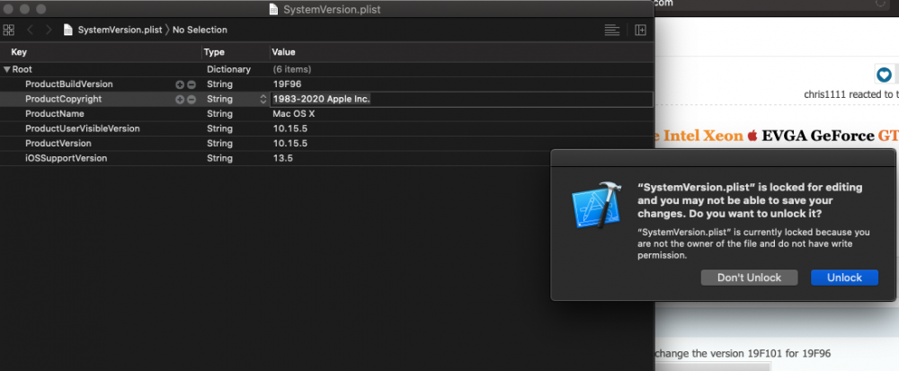This screenshot has width=899, height=371.
Task: Click the String type of ProductName
Action: coord(219,114)
